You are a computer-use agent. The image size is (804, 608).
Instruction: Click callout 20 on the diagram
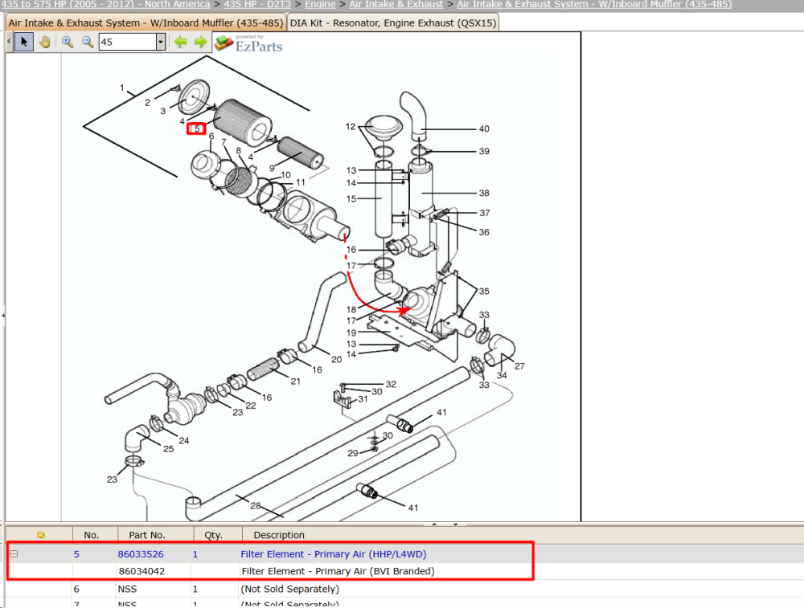click(x=336, y=360)
